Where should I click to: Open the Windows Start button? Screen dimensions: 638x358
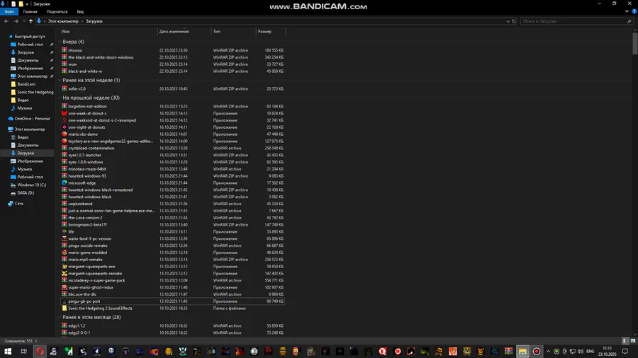[x=8, y=351]
